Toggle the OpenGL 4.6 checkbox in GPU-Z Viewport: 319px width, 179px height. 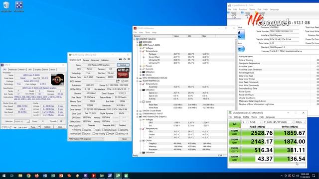pyautogui.click(x=117, y=134)
